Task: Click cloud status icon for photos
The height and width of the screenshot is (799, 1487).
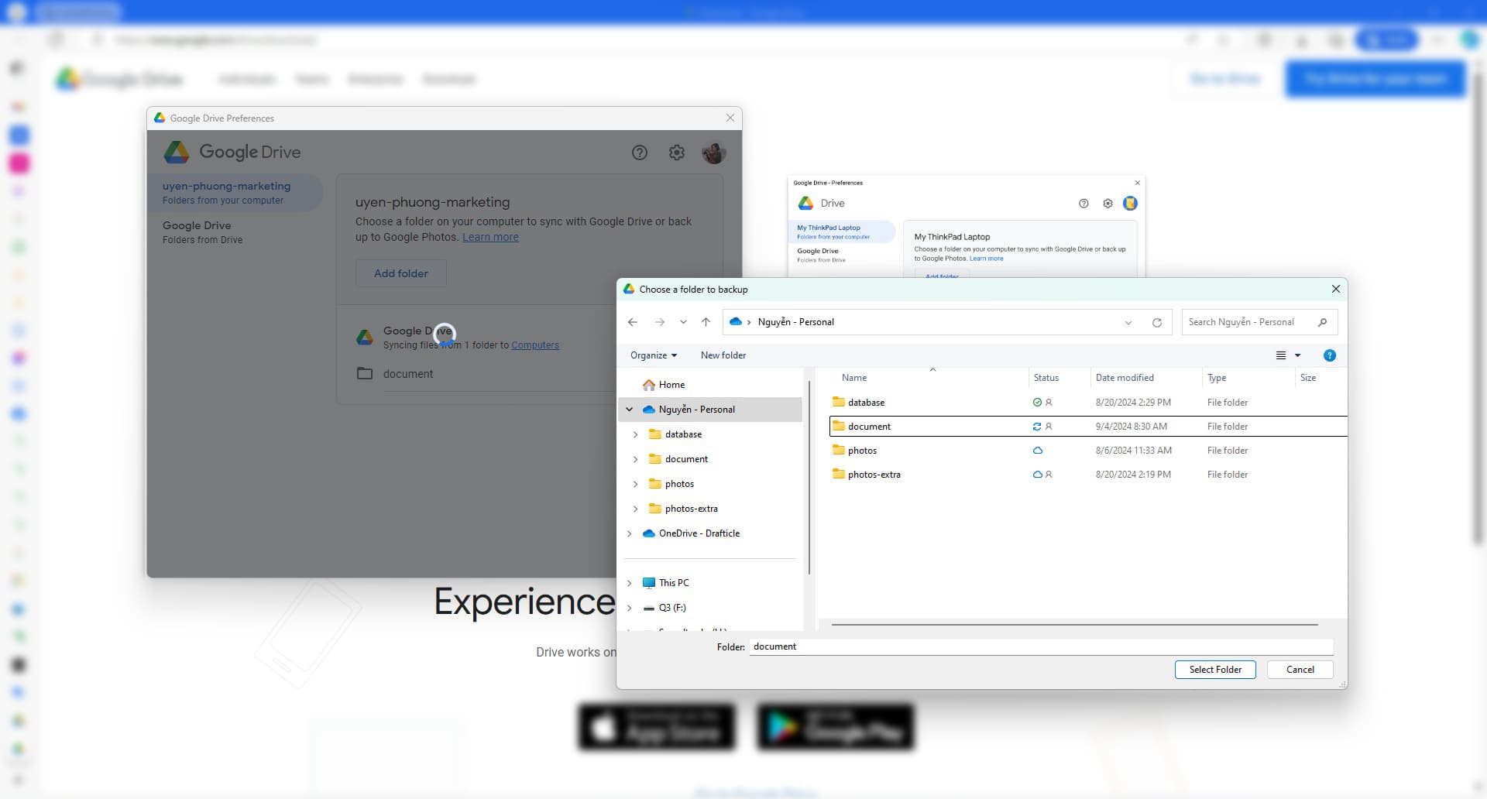Action: click(x=1038, y=451)
